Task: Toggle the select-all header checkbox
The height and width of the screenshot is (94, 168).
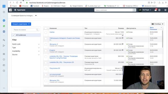Action: [x=46, y=28]
